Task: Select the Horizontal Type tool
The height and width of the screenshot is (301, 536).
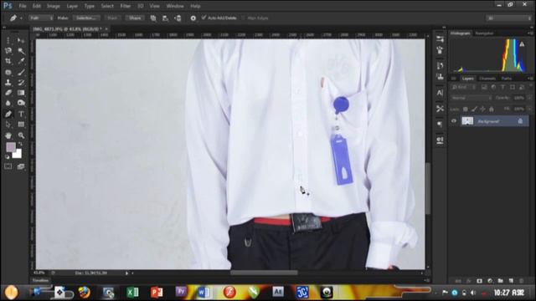Action: (21, 114)
